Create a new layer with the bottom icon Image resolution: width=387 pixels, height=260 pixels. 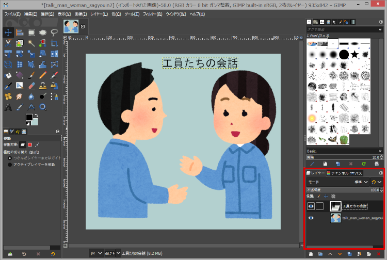click(310, 254)
